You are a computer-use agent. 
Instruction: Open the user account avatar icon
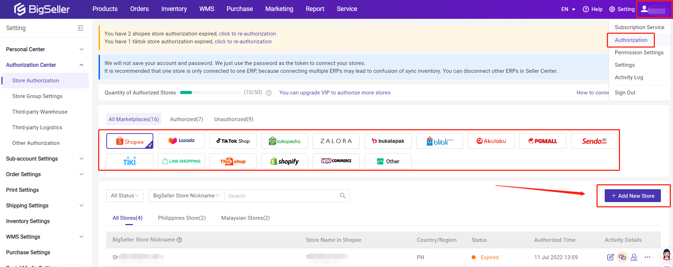pos(644,9)
